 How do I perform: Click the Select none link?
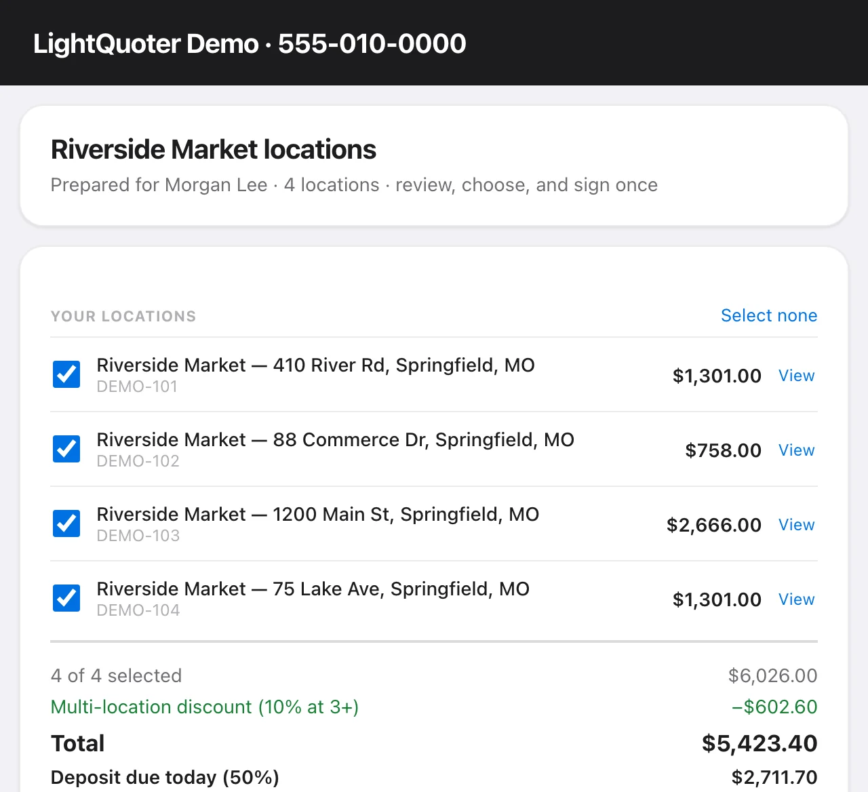769,315
